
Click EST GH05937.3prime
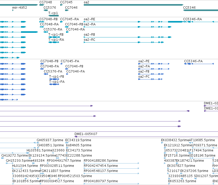[50, 140]
